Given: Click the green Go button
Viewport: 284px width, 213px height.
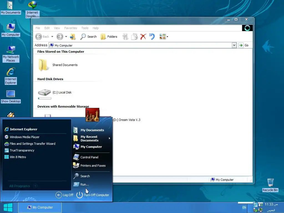Looking at the screenshot, I should (244, 45).
